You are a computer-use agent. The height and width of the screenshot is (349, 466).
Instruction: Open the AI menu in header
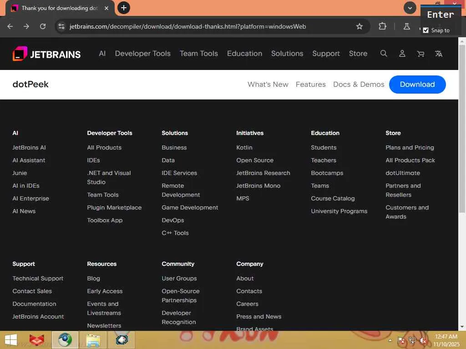(x=102, y=54)
